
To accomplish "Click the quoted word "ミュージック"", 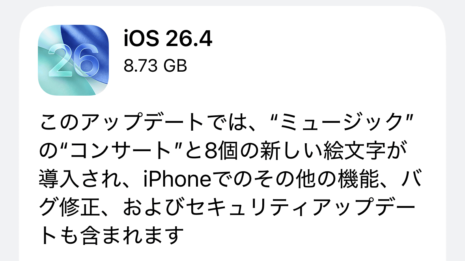I will coord(341,122).
